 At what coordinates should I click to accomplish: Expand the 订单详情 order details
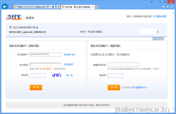click(x=158, y=39)
